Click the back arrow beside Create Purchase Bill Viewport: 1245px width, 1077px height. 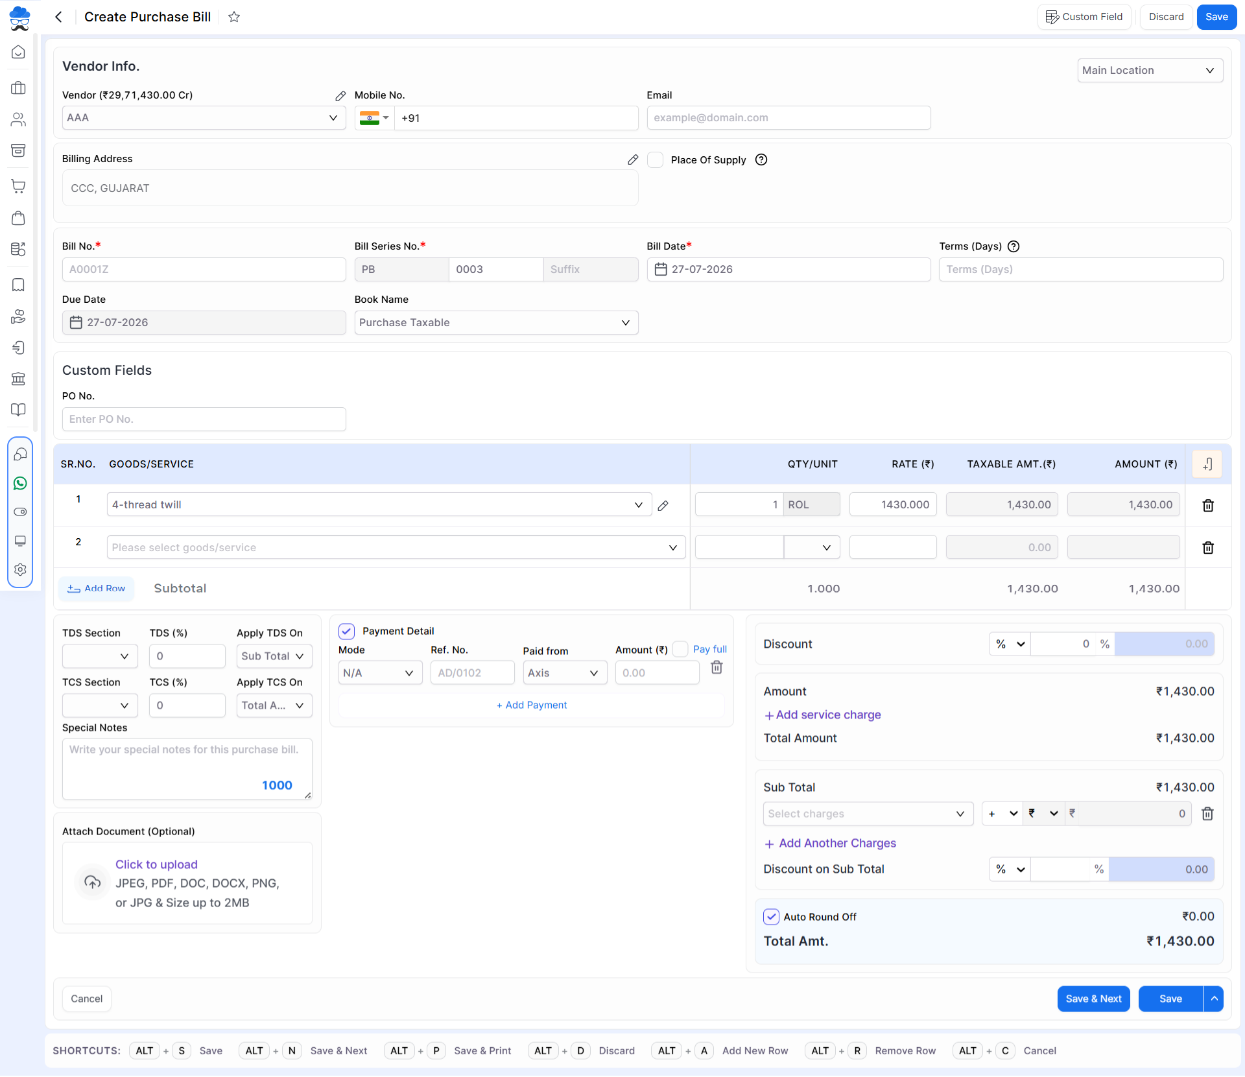click(x=59, y=17)
